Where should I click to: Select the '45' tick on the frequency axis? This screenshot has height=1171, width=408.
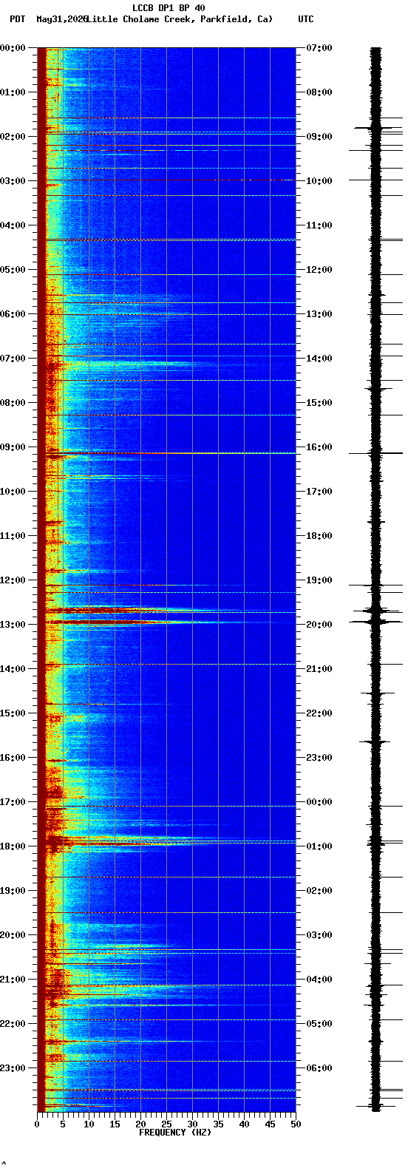[x=270, y=1124]
